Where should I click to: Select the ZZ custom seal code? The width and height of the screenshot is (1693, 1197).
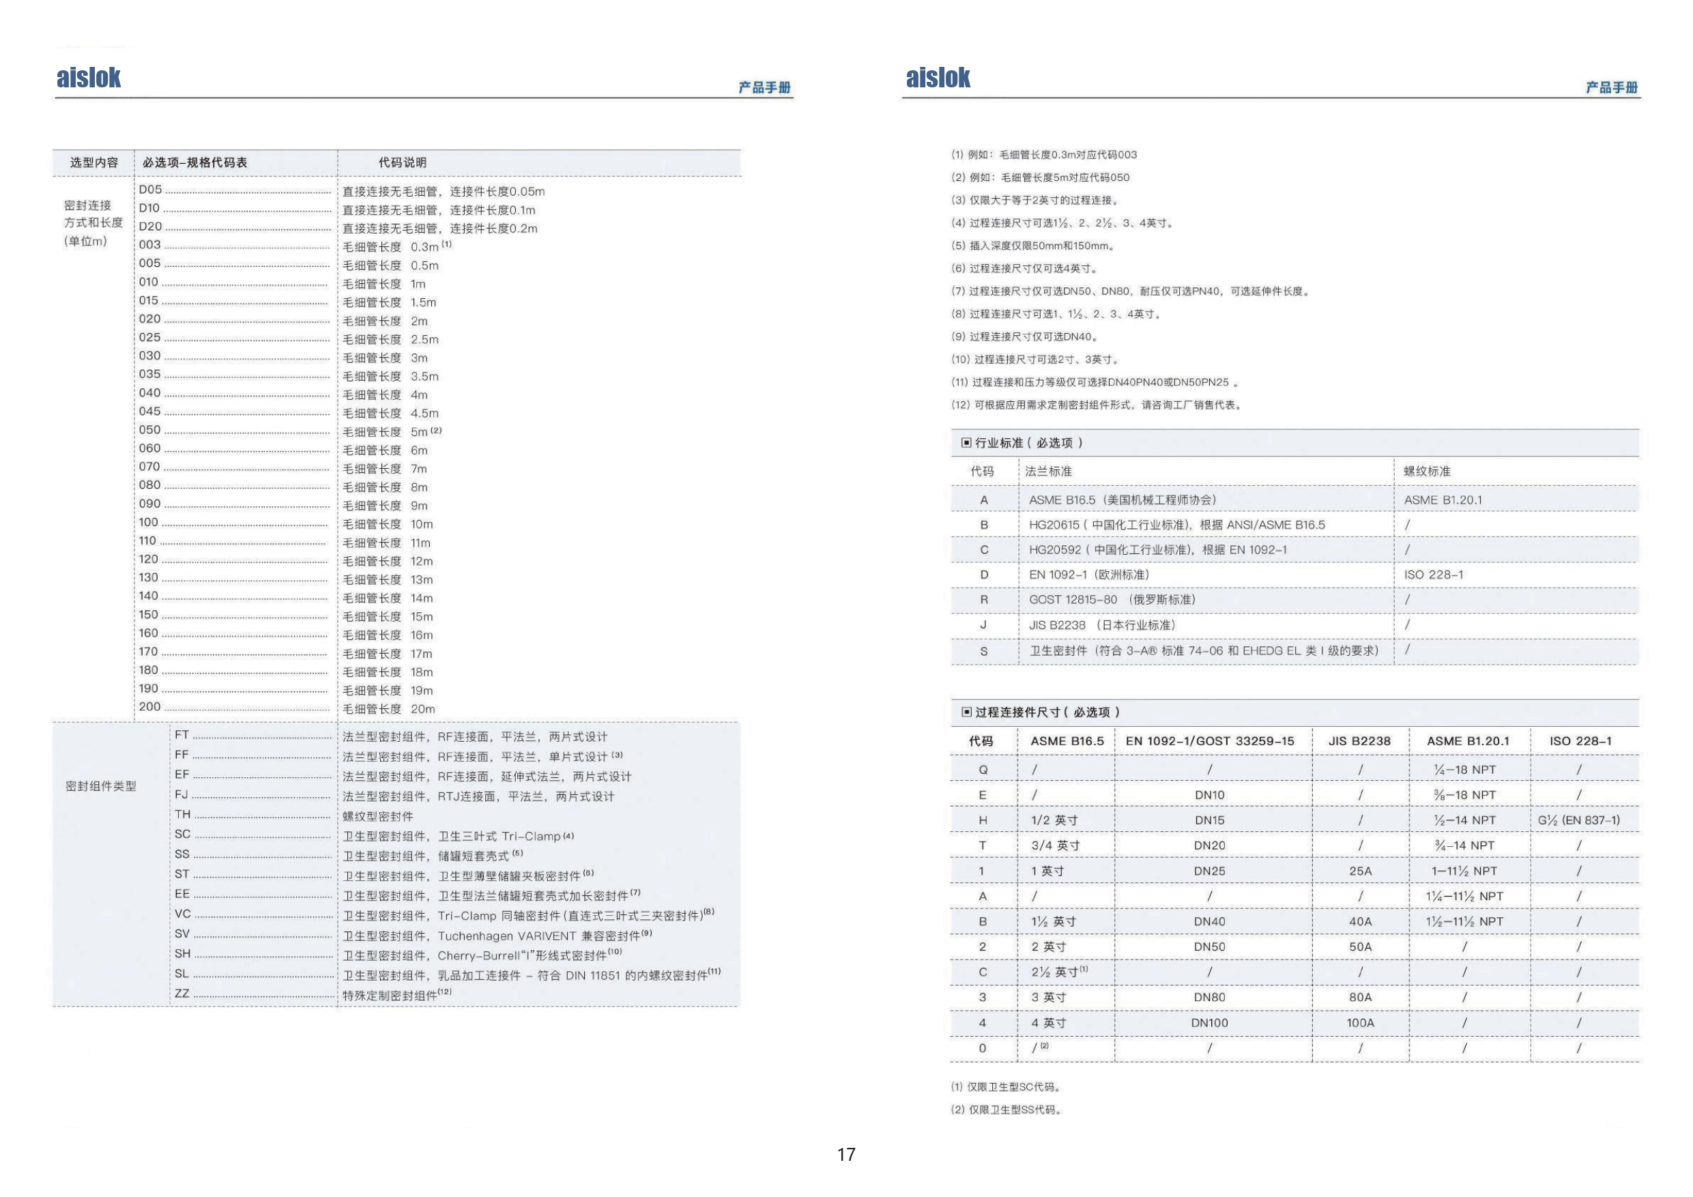[182, 994]
